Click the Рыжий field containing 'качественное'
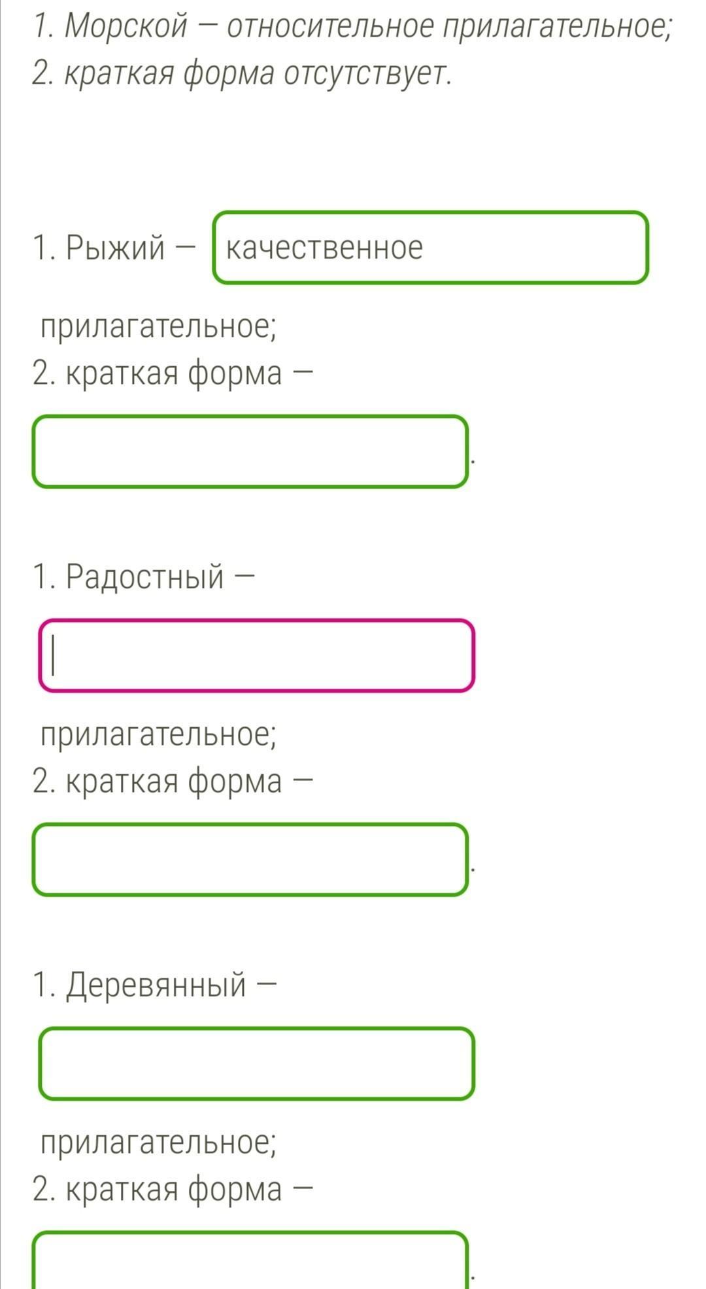Screen dimensions: 706x1289 [x=430, y=248]
